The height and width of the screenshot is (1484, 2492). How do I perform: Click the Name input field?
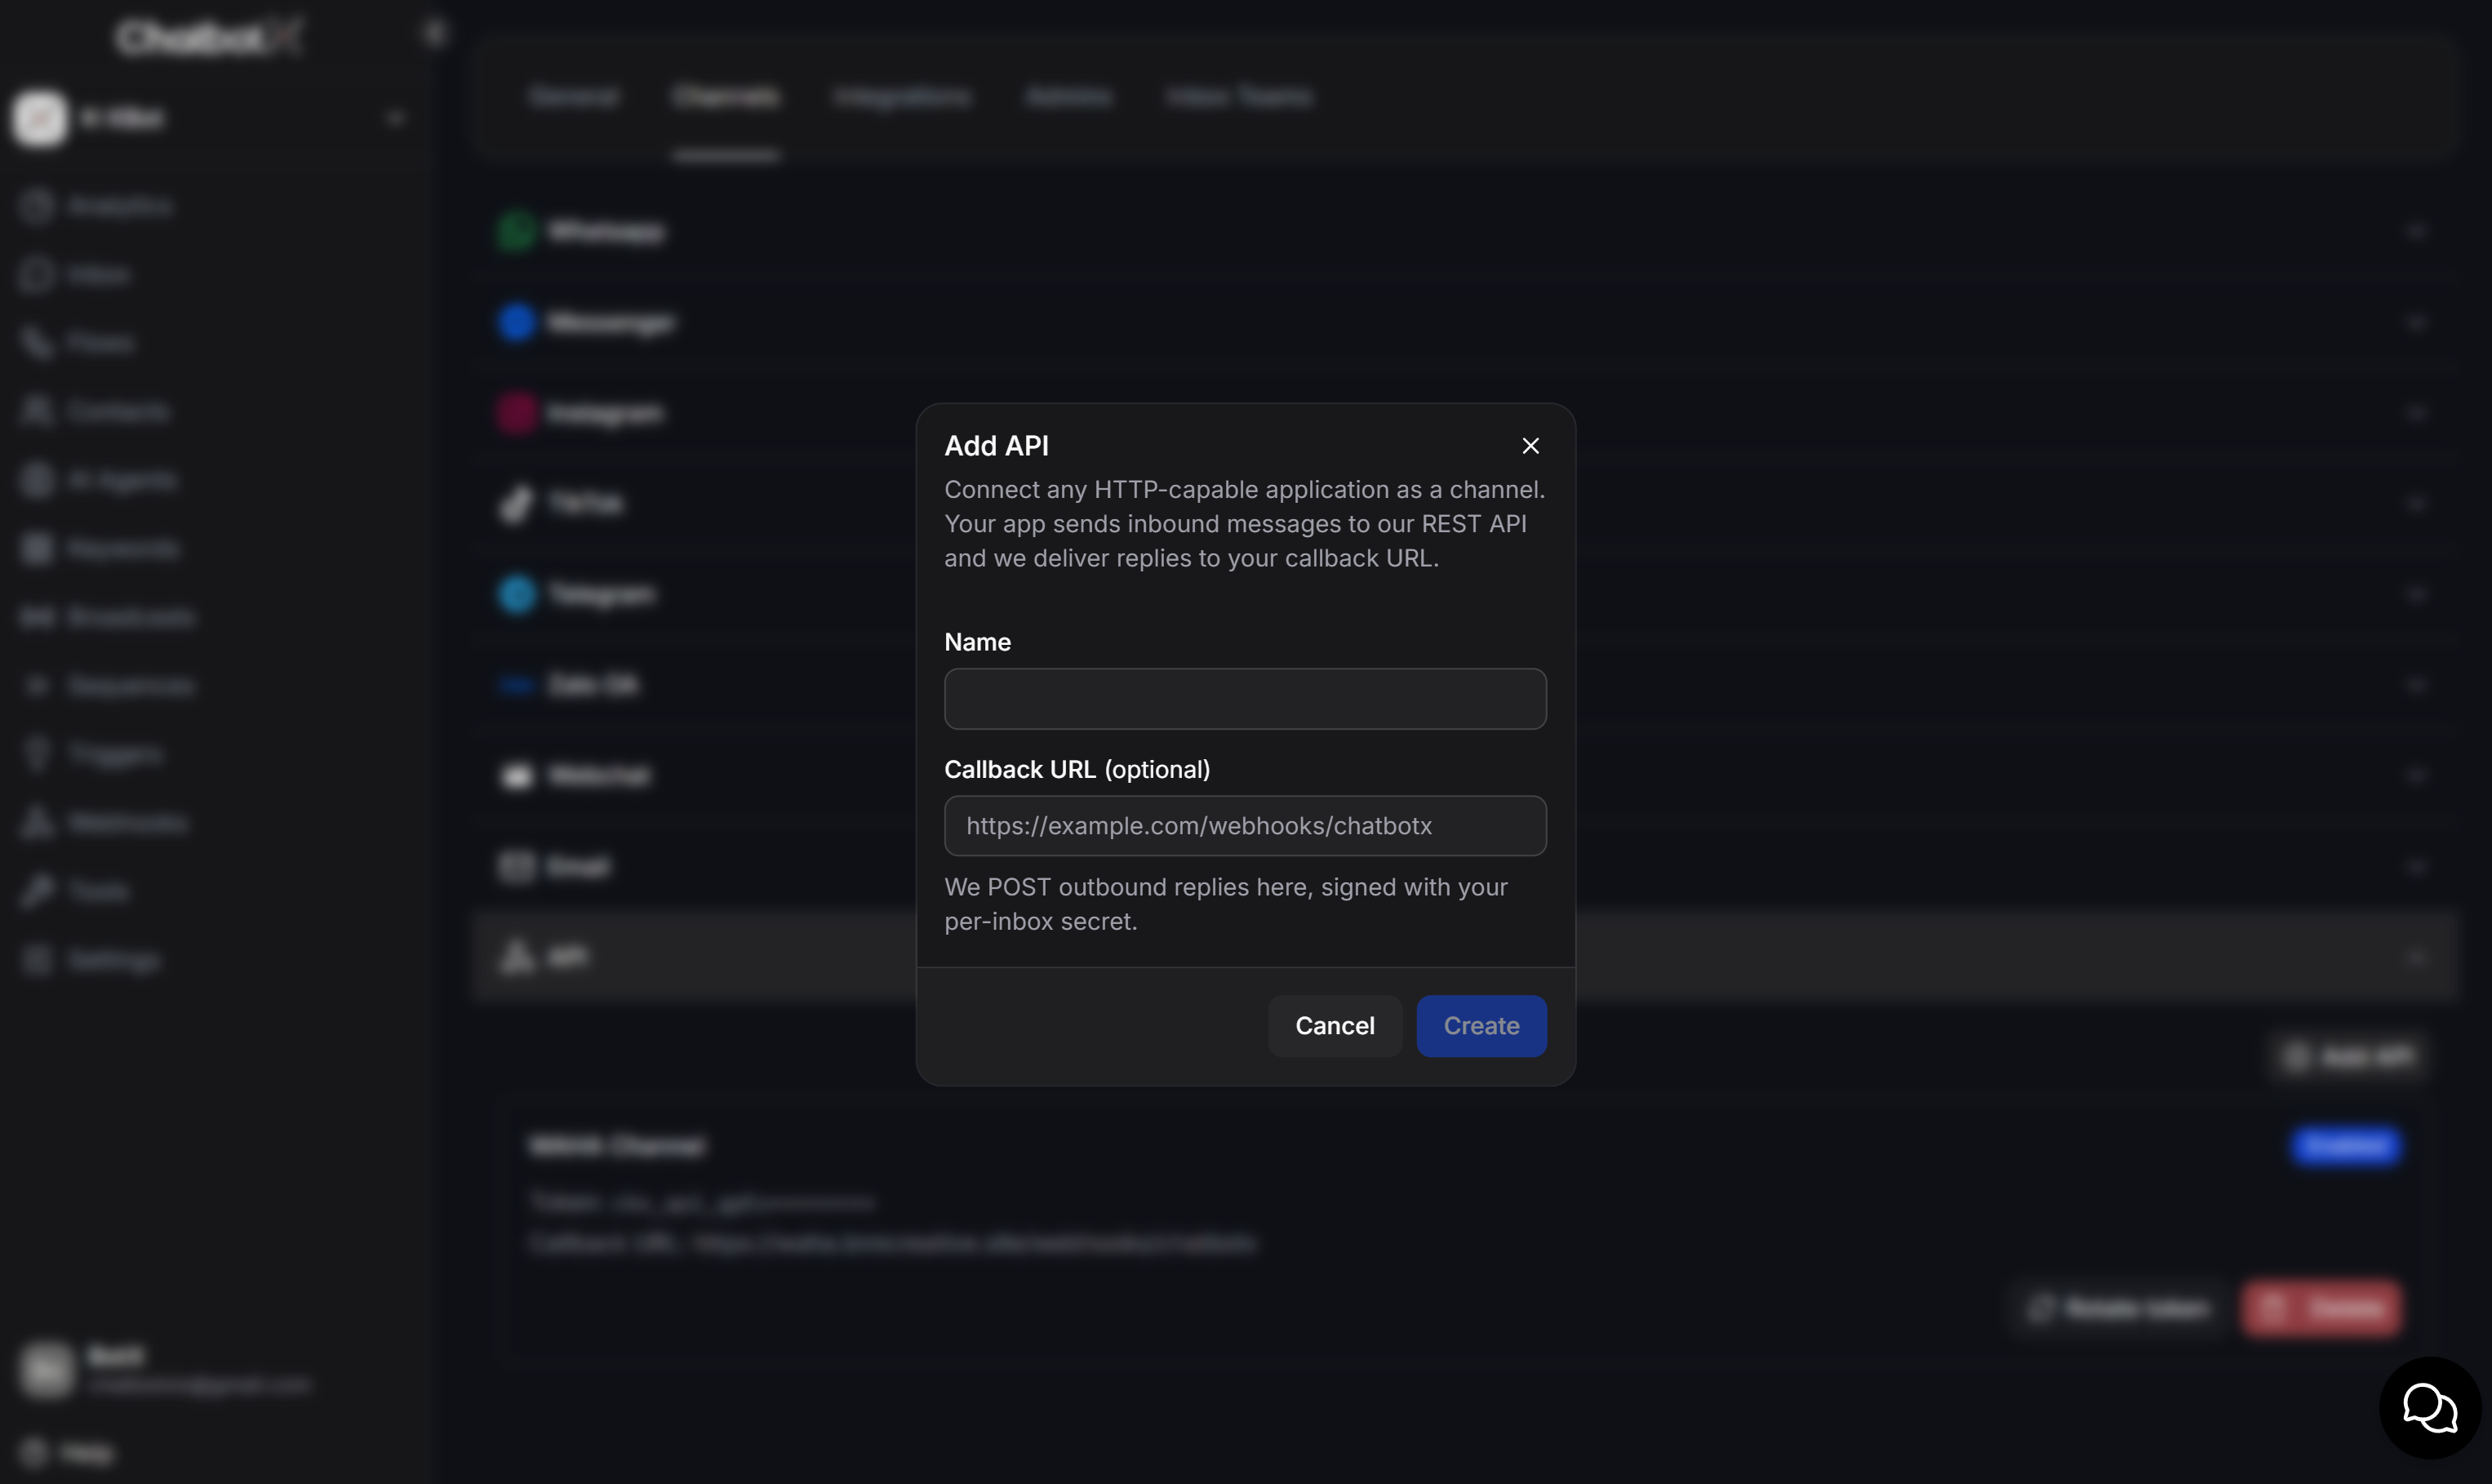point(1245,699)
